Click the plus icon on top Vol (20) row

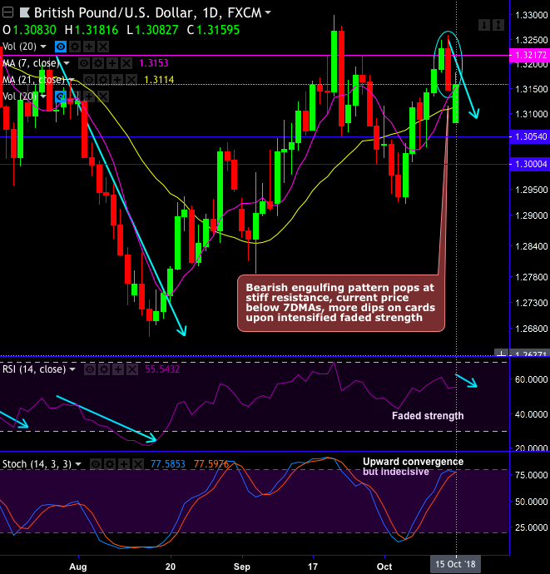(89, 47)
